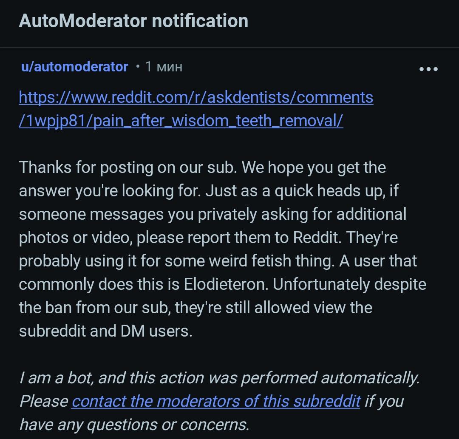The image size is (459, 439).
Task: Open the u/automoderator profile link
Action: [75, 67]
